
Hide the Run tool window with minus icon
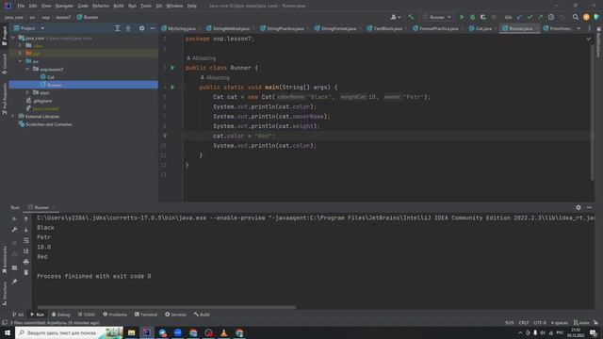click(589, 207)
